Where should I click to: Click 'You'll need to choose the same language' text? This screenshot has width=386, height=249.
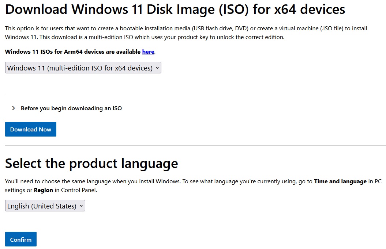[73, 181]
